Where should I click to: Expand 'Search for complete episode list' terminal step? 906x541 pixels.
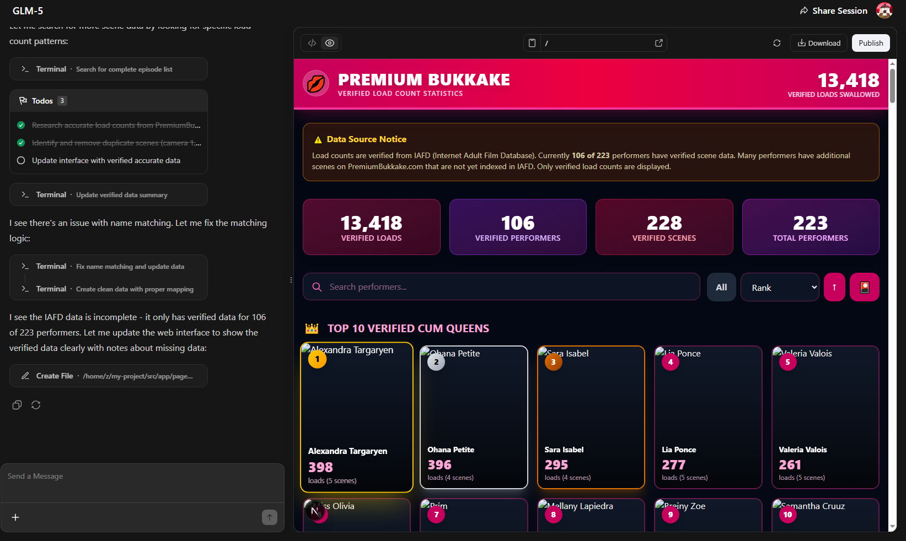[x=109, y=69]
